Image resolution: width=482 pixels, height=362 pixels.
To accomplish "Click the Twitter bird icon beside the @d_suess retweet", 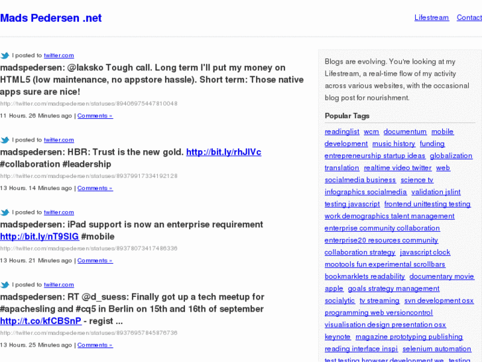I will coord(5,285).
